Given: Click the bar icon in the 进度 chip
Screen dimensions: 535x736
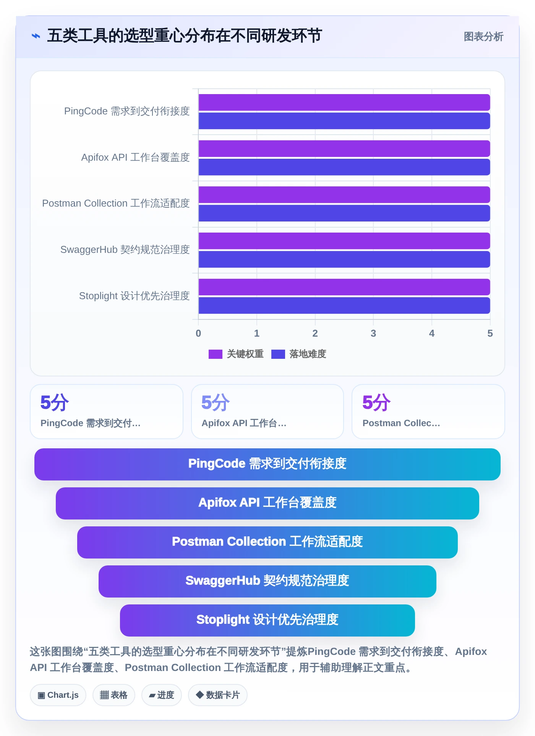Looking at the screenshot, I should 152,695.
